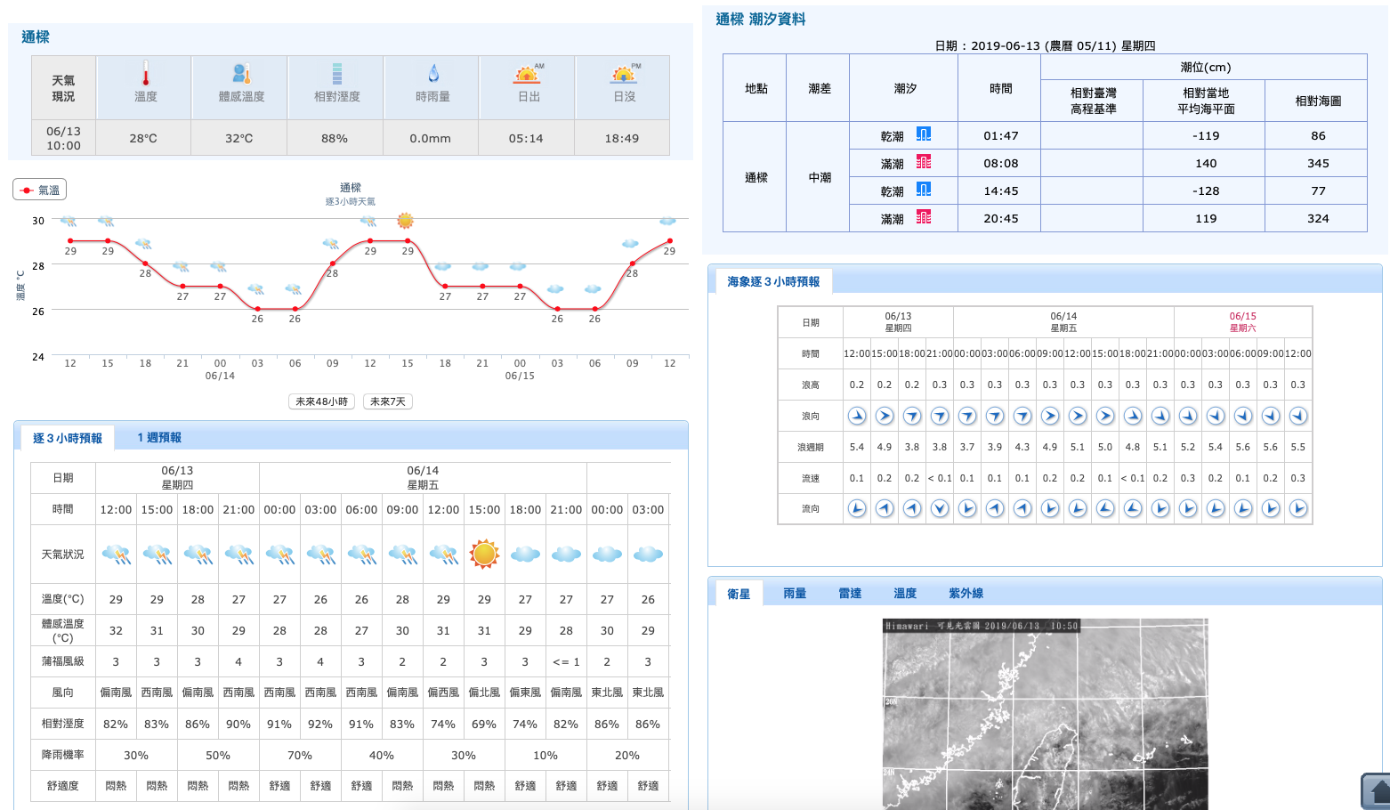The image size is (1390, 810).
Task: Click the 06/13 12:00 thunderstorm icon in 天氣狀況 row
Action: pyautogui.click(x=116, y=555)
